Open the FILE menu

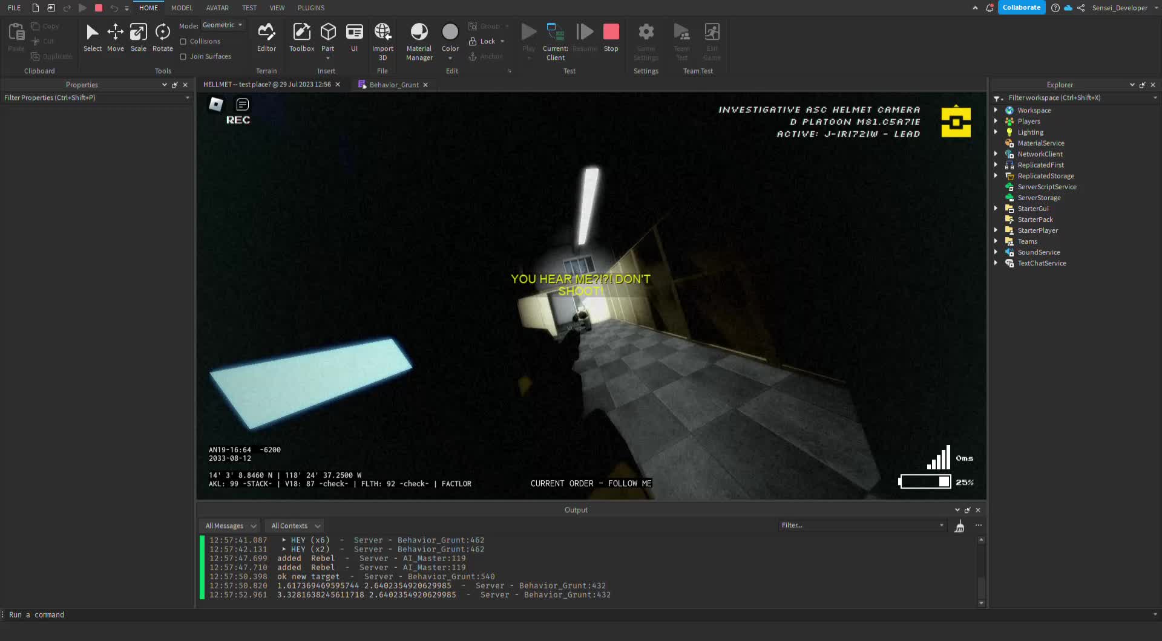coord(15,8)
